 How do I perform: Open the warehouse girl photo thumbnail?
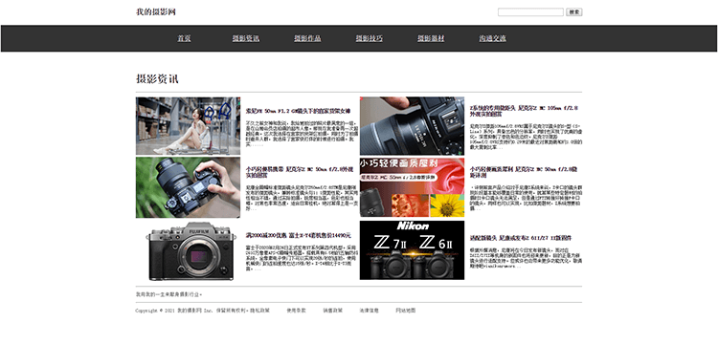pyautogui.click(x=188, y=126)
